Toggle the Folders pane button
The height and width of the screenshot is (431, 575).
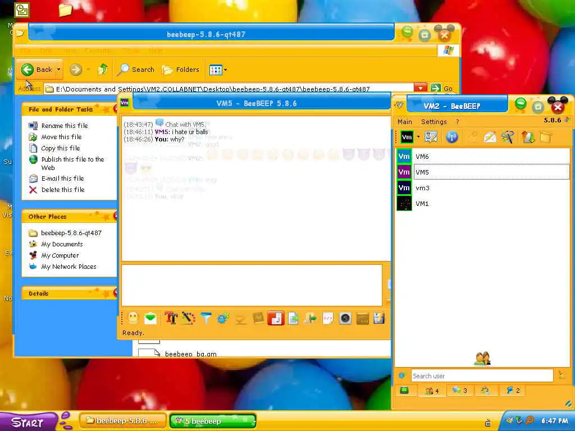(180, 70)
